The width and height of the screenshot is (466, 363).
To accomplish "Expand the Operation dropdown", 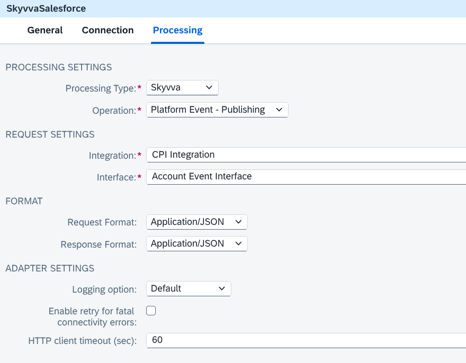I will (x=217, y=110).
